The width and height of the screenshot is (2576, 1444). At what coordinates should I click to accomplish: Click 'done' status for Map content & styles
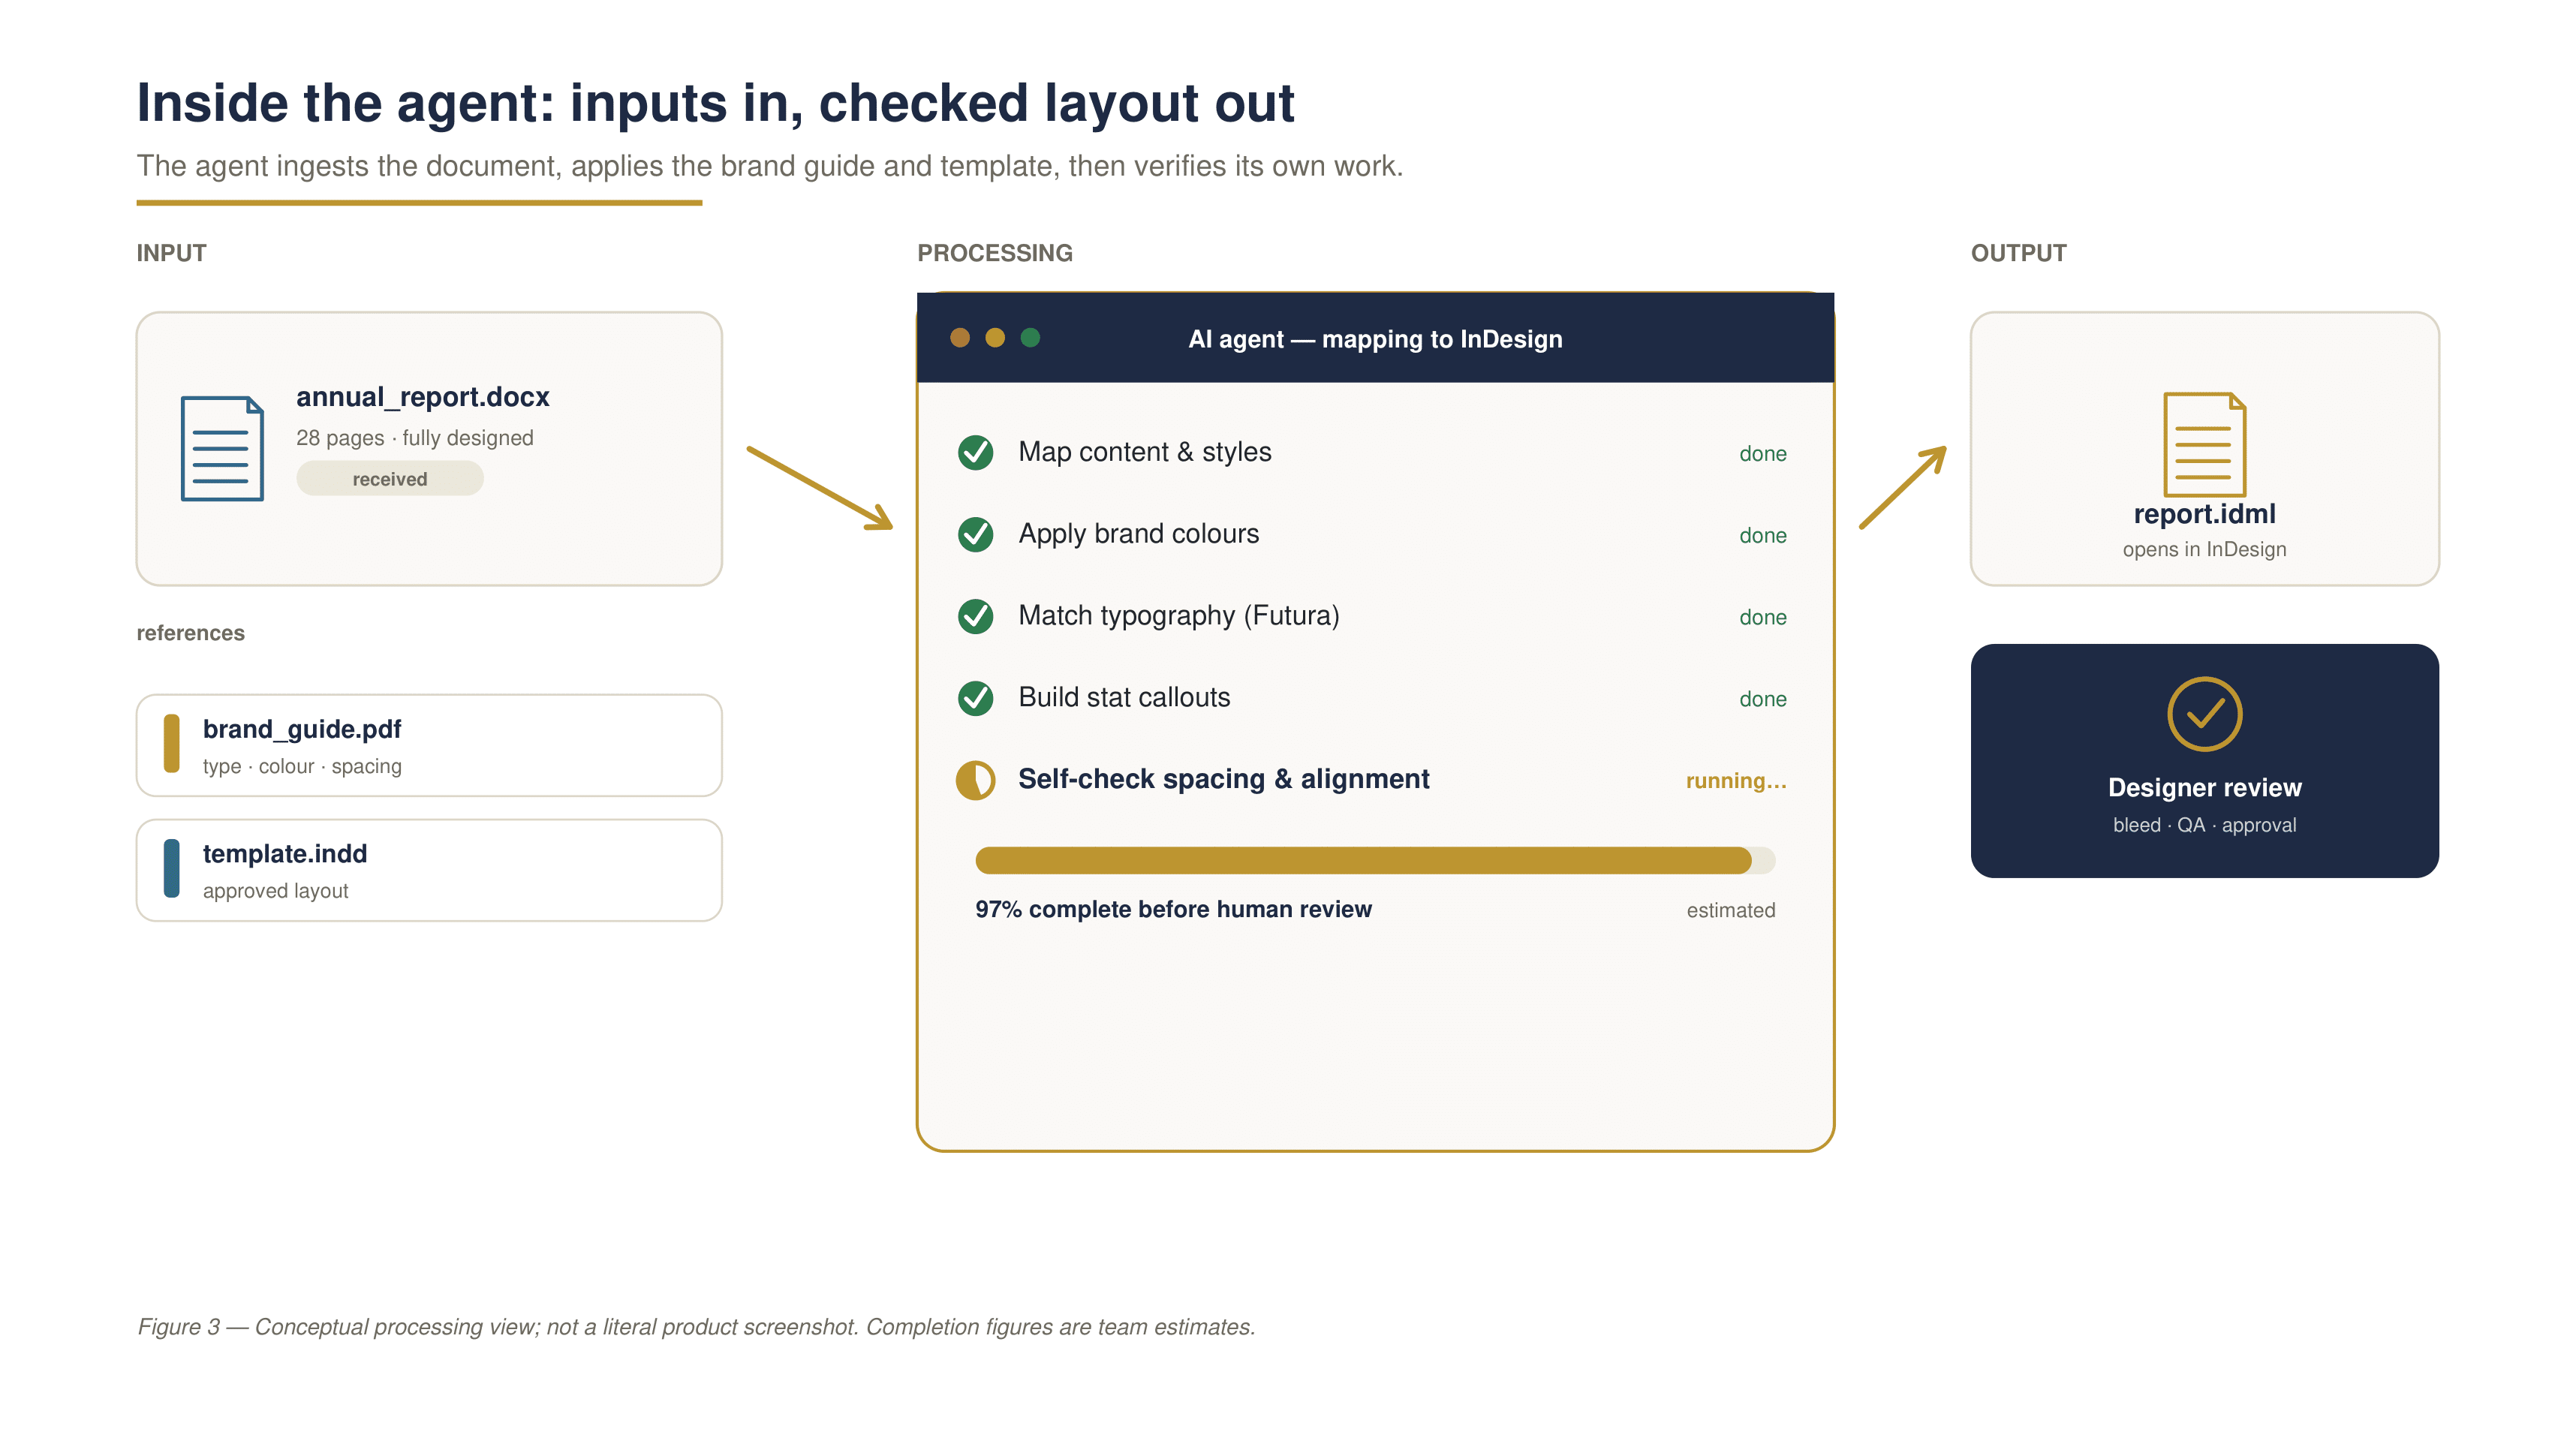click(1763, 454)
